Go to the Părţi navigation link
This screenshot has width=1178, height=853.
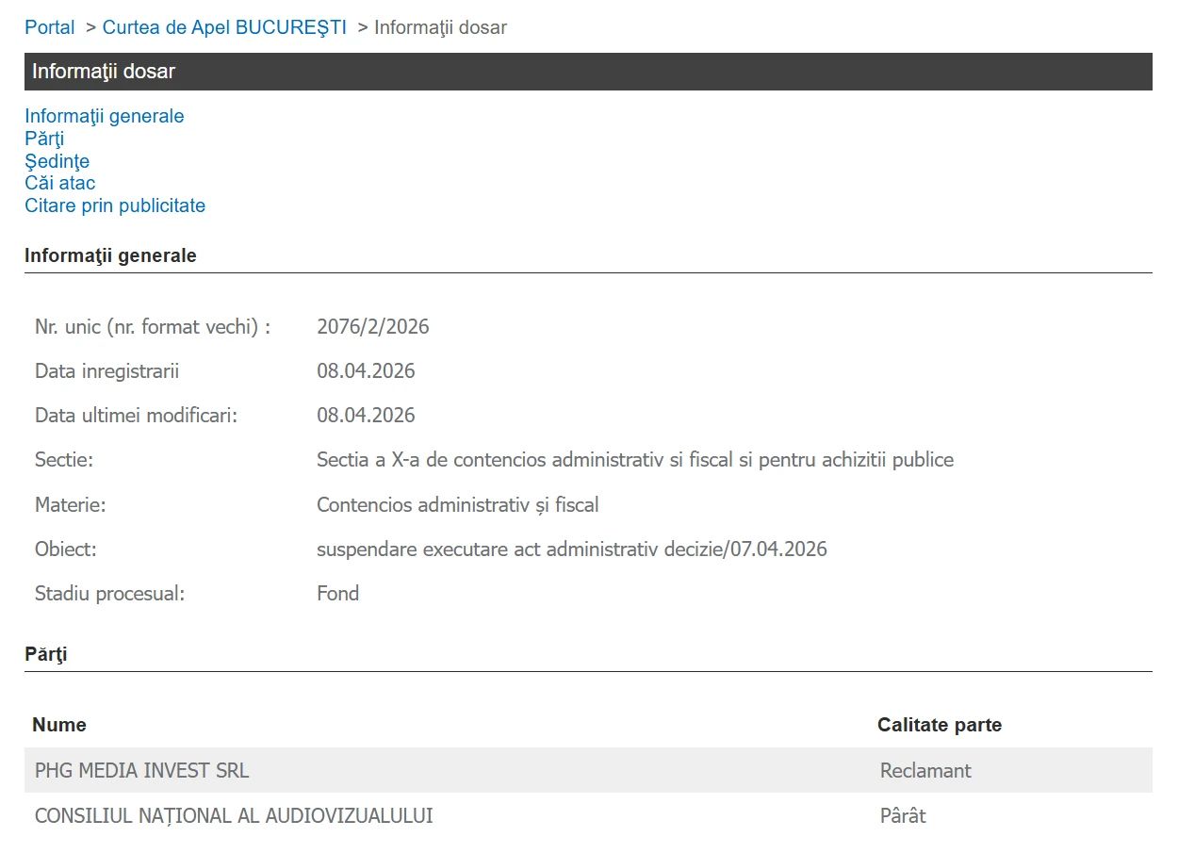pos(44,139)
